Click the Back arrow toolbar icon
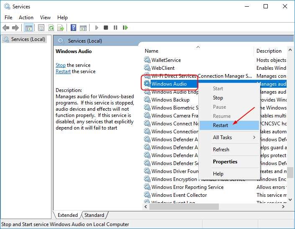 pyautogui.click(x=6, y=28)
